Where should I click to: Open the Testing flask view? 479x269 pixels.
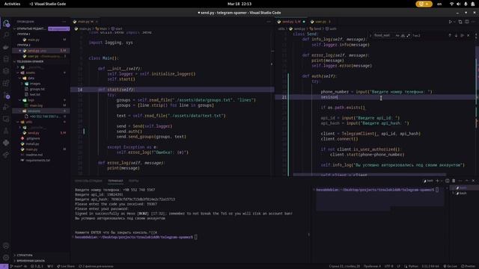tap(6, 131)
